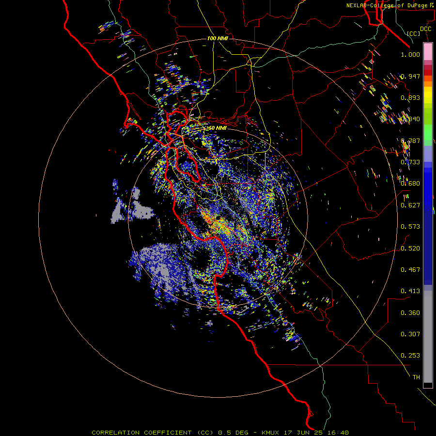Click the 0.947 scale value
This screenshot has width=436, height=436.
(x=410, y=76)
